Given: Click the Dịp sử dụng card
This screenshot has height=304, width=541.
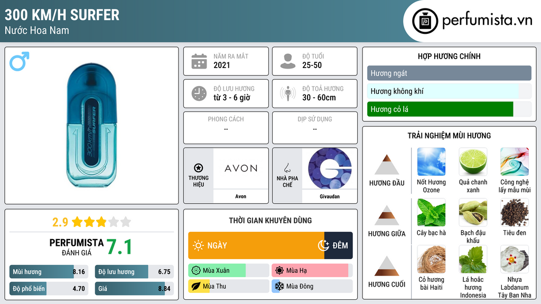Looking at the screenshot, I should [315, 128].
